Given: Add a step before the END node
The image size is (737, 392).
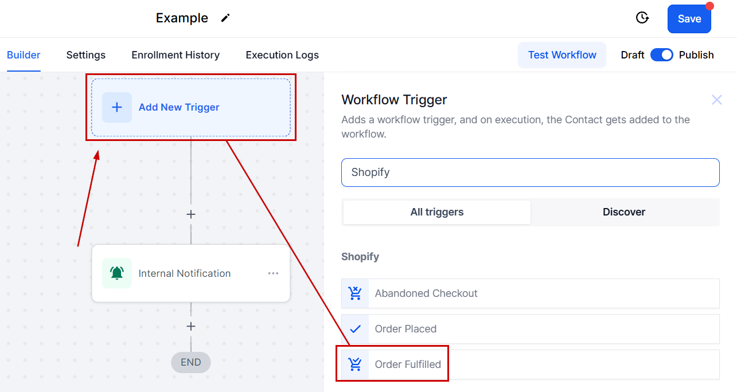Looking at the screenshot, I should 191,326.
